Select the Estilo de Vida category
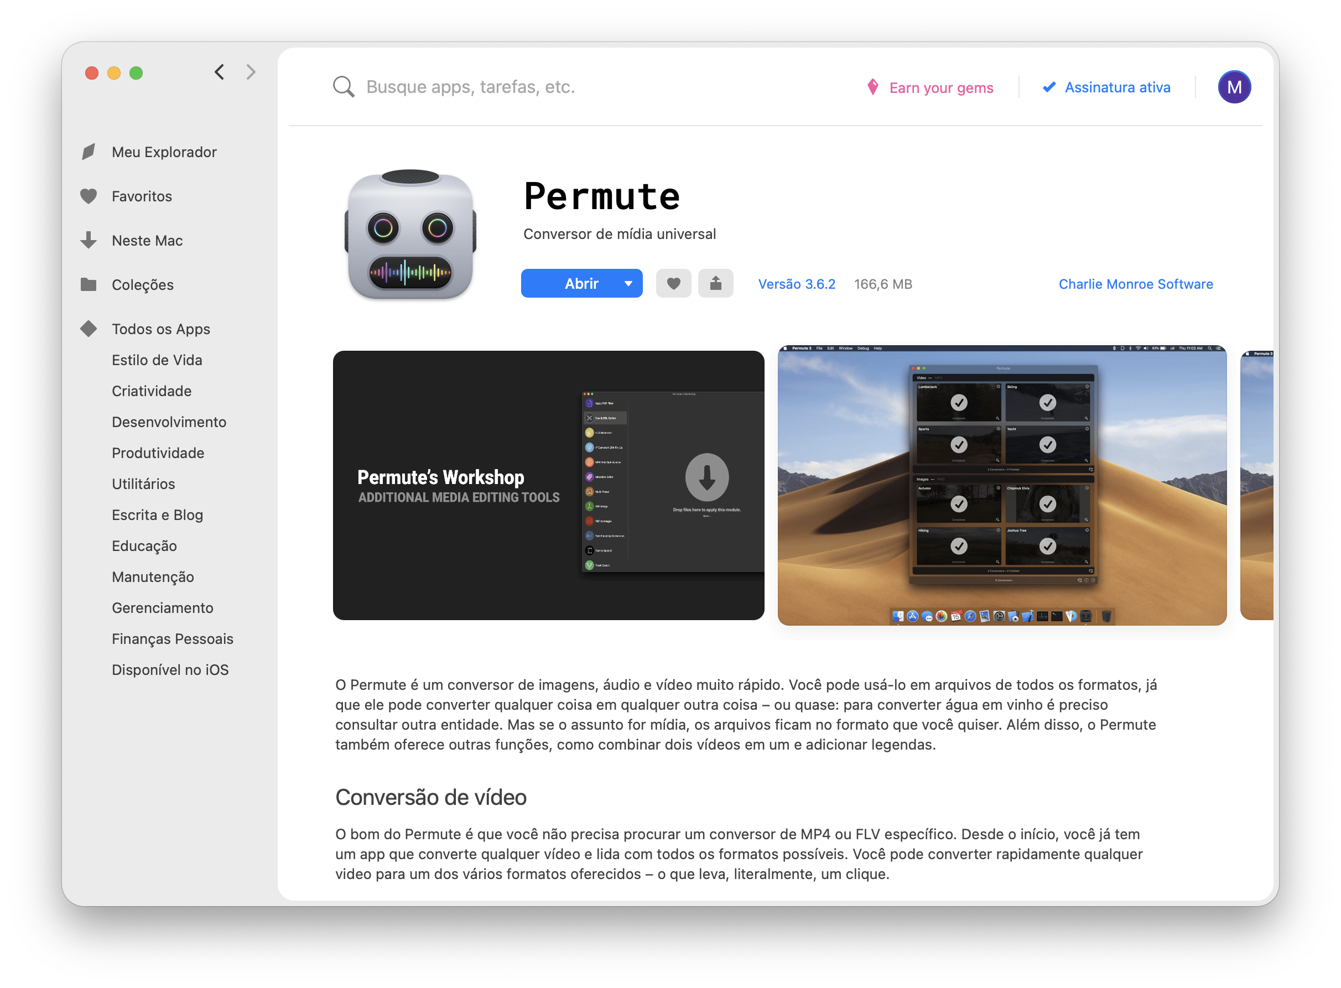 tap(157, 360)
